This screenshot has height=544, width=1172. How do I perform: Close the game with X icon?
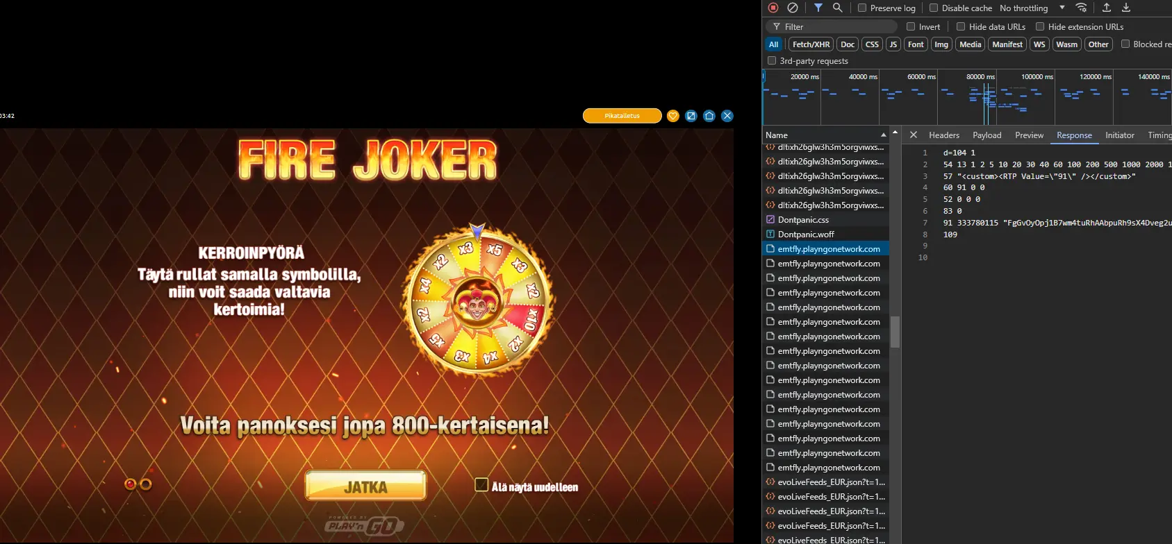tap(727, 116)
